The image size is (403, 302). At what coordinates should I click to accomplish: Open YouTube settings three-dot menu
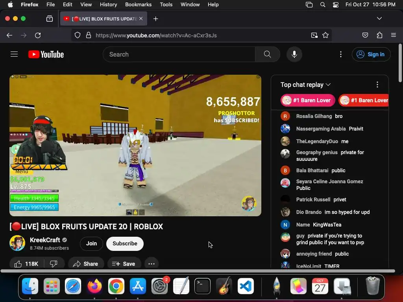pos(340,54)
